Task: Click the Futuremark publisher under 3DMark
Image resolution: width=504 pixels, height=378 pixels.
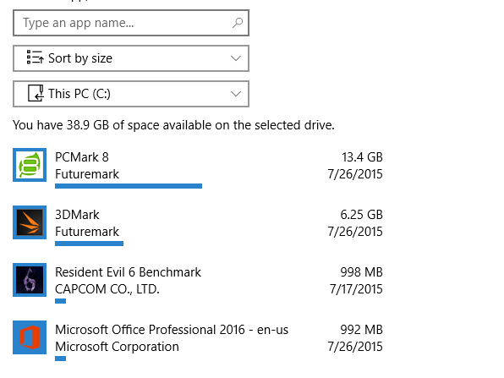Action: tap(87, 232)
